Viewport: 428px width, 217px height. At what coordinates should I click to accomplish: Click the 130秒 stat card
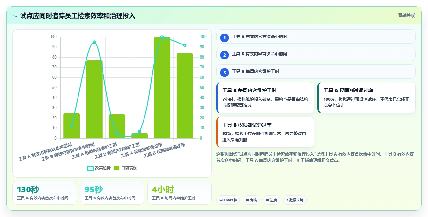click(45, 193)
